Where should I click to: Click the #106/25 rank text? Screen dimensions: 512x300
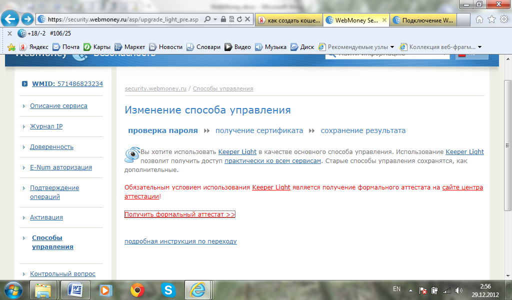60,33
